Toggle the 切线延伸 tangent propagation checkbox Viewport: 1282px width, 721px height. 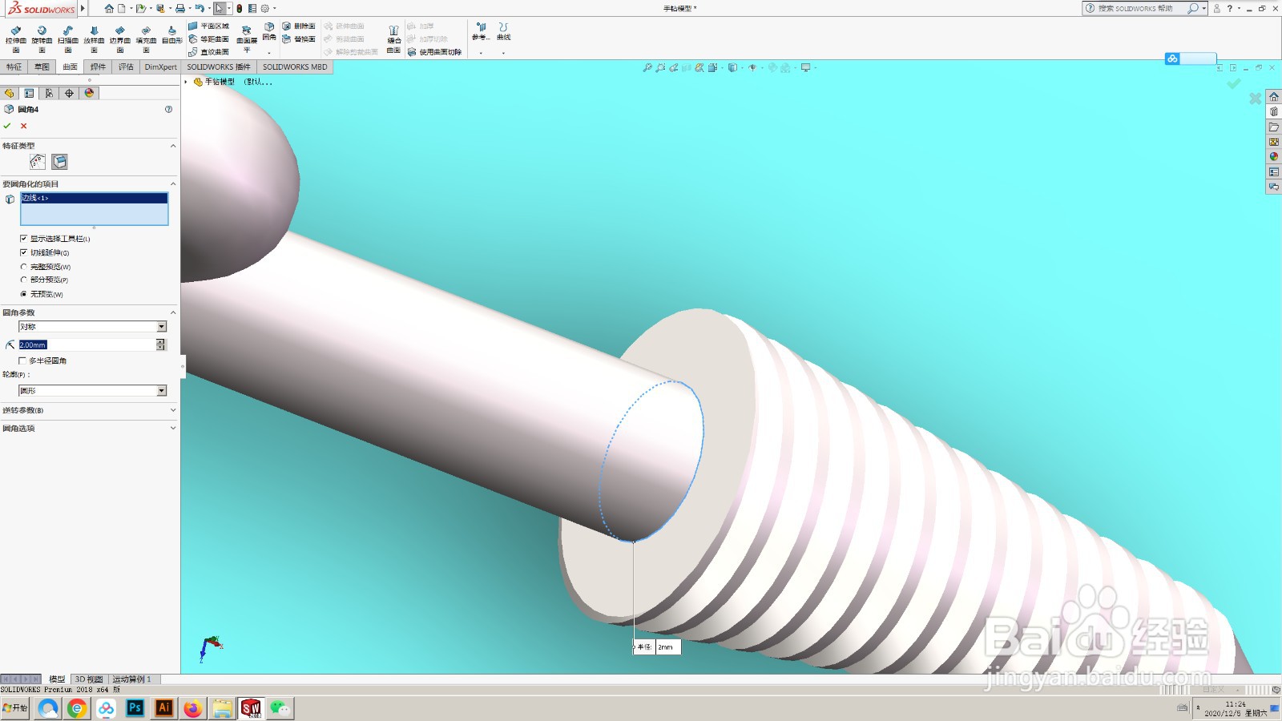tap(23, 252)
